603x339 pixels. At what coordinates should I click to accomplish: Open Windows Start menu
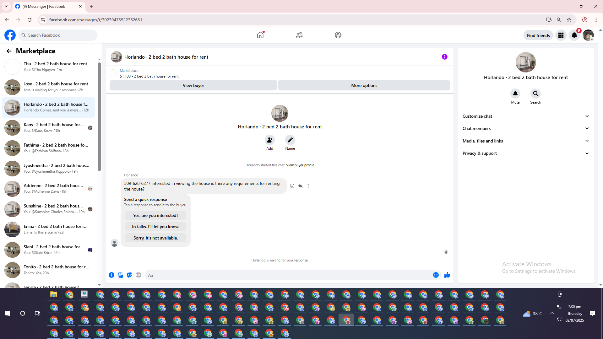[x=8, y=313]
